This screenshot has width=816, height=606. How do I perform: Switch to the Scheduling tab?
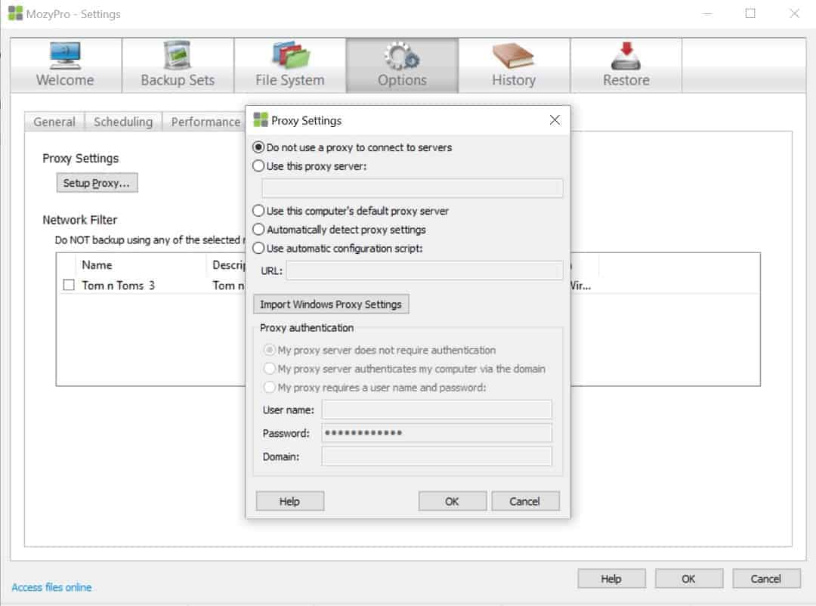(x=123, y=122)
